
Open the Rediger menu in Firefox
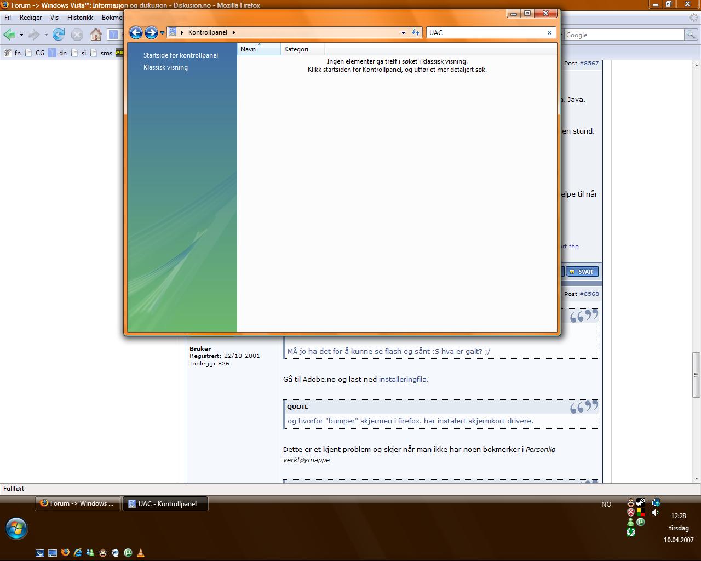pos(31,18)
